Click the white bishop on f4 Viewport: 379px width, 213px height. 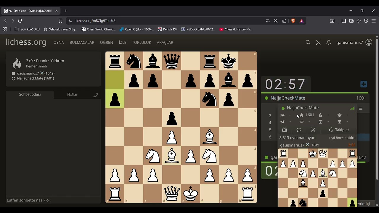click(x=210, y=137)
